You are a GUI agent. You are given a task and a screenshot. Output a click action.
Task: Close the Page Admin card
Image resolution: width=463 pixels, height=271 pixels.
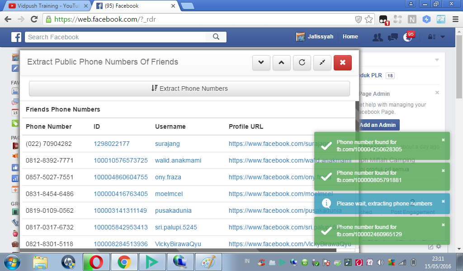tap(437, 93)
